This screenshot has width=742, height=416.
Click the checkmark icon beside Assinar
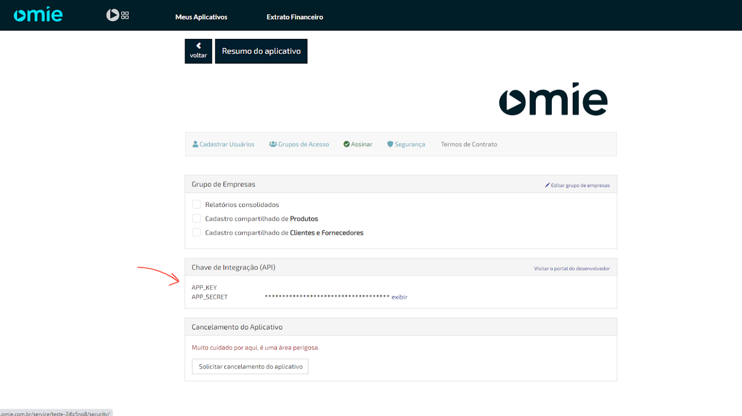point(346,144)
